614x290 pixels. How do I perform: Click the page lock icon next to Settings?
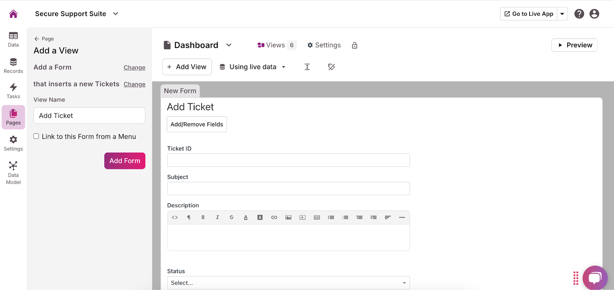pyautogui.click(x=355, y=45)
